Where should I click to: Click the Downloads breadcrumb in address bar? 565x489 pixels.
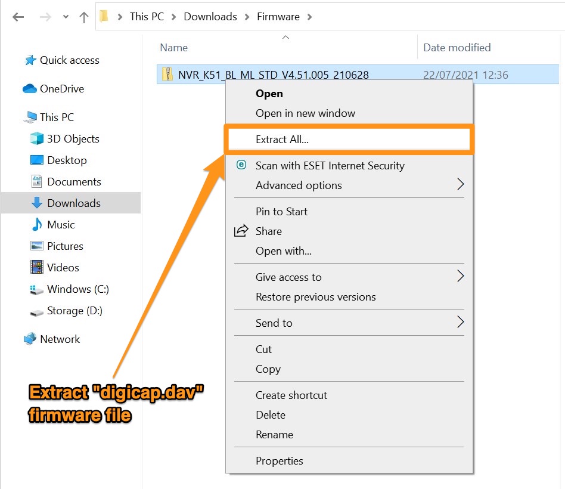[210, 17]
